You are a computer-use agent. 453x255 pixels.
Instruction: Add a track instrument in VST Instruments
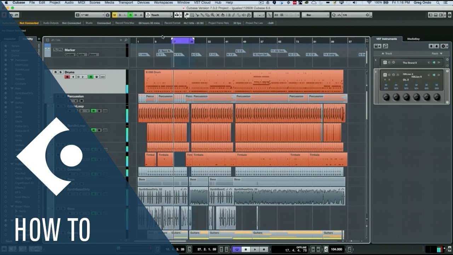tap(378, 46)
